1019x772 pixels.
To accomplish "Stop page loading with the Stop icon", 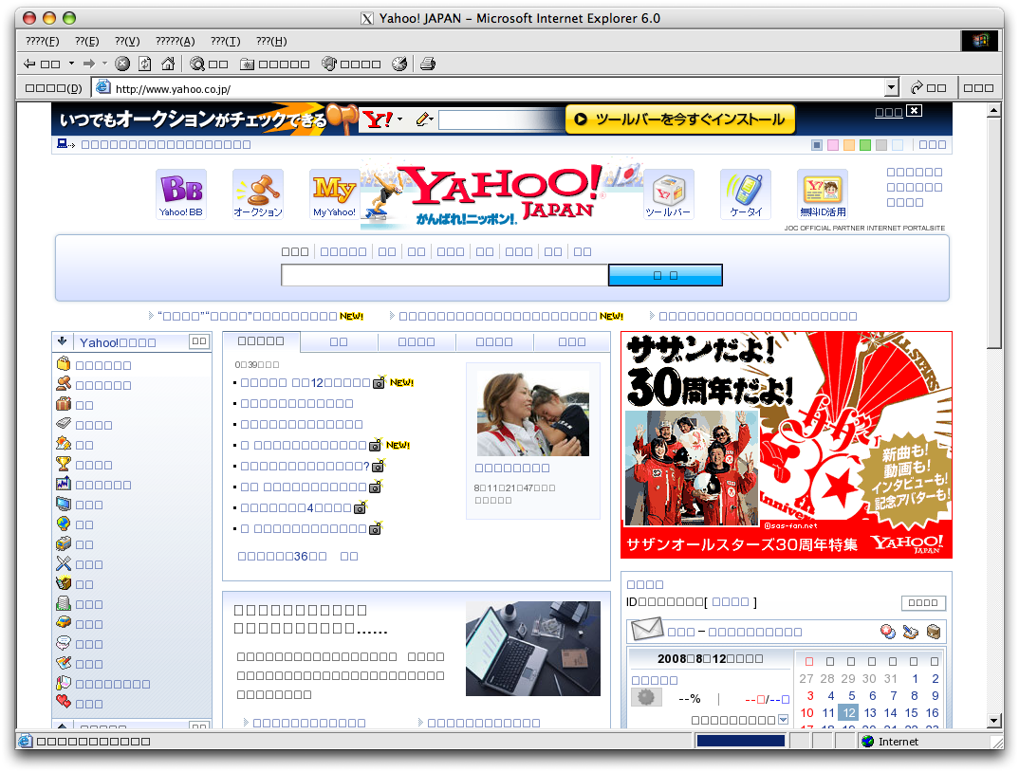I will pos(122,64).
